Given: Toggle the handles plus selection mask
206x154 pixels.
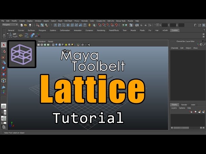Looking at the screenshot, I should point(55,25).
